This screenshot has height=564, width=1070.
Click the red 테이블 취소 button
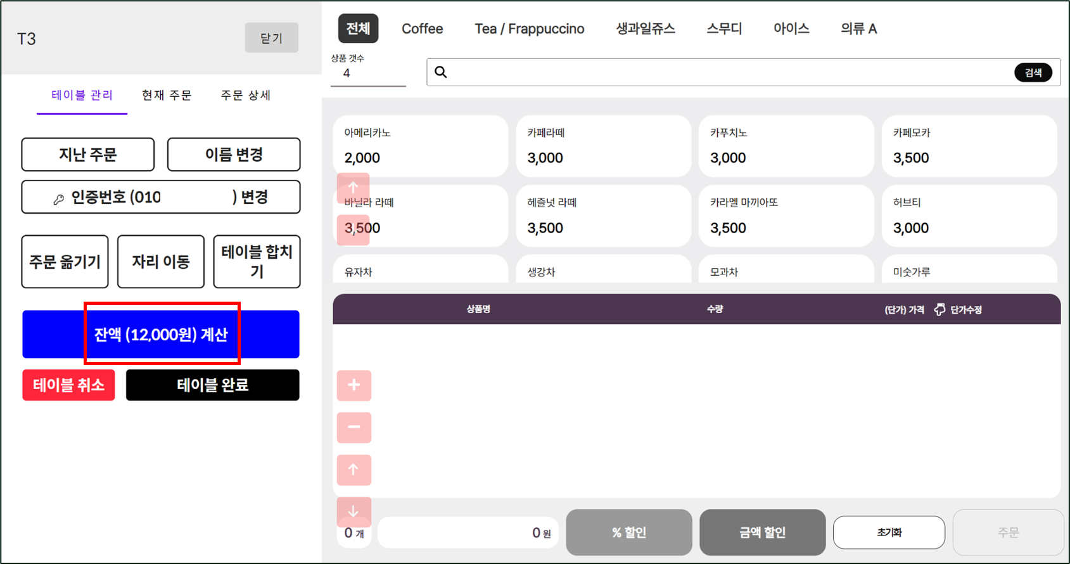(x=68, y=385)
